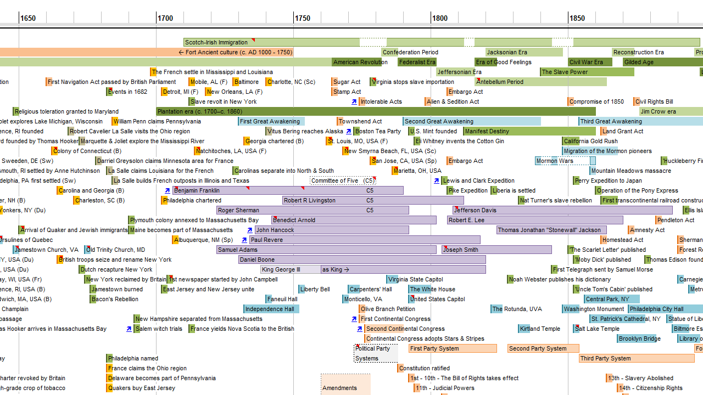Open link icon for First Continental Congress
This screenshot has width=703, height=395.
click(x=354, y=319)
